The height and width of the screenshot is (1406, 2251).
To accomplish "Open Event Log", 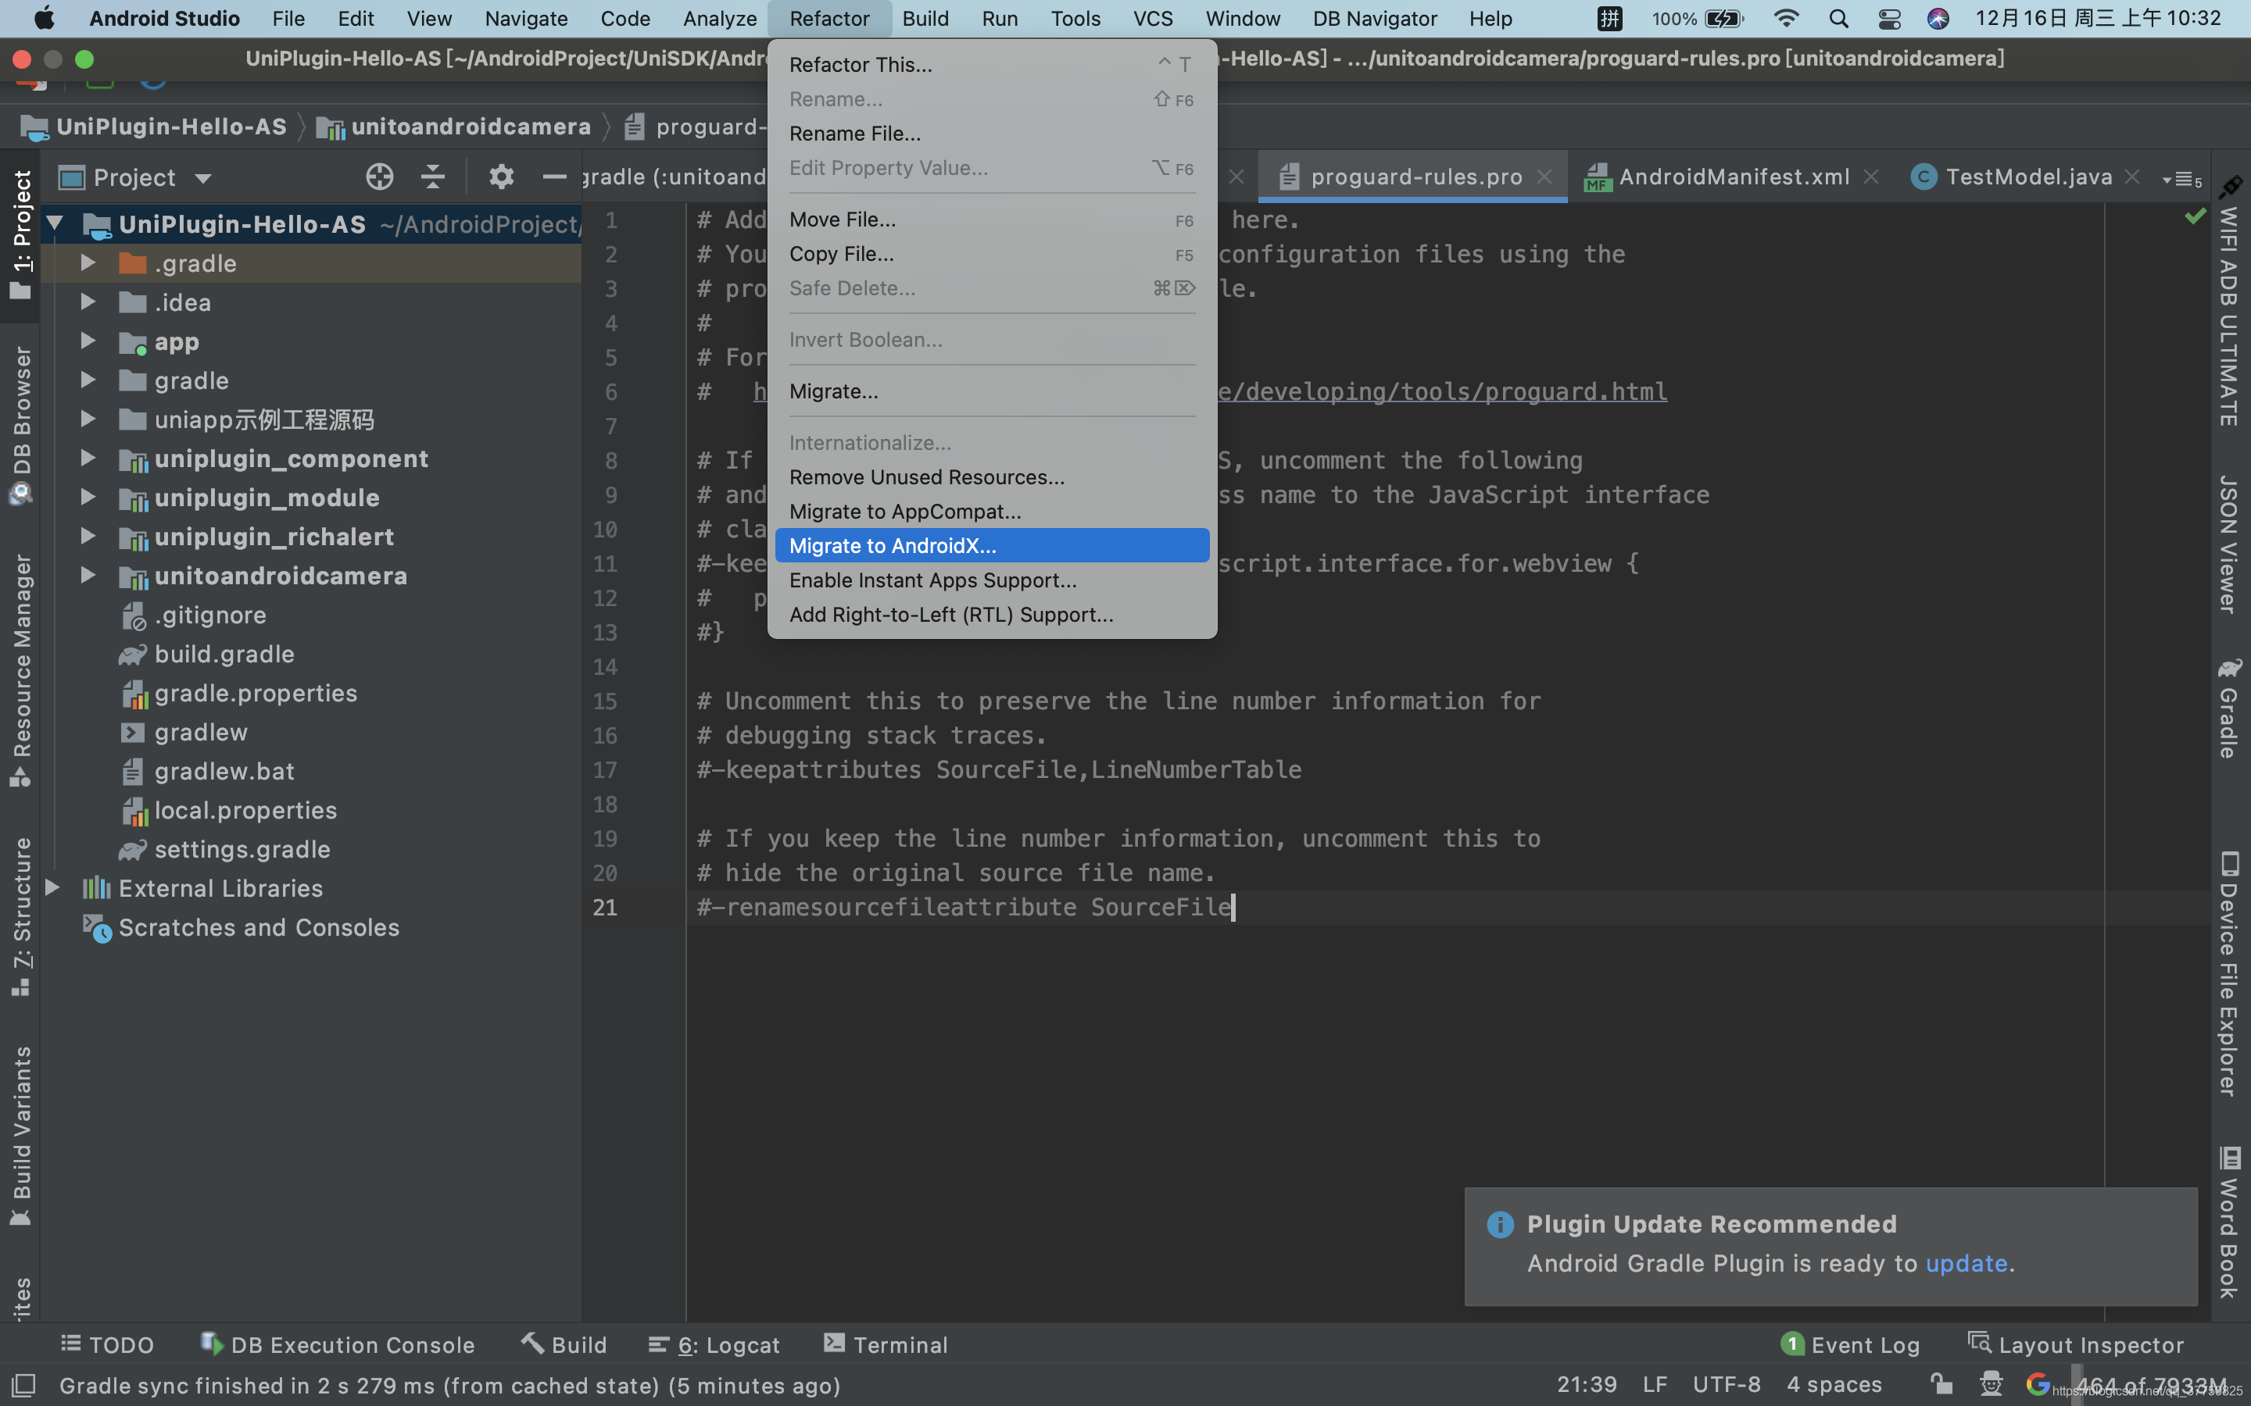I will coord(1850,1344).
